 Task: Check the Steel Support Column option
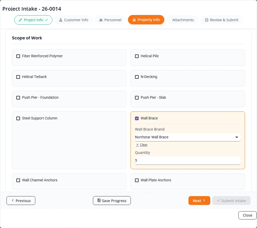click(18, 118)
